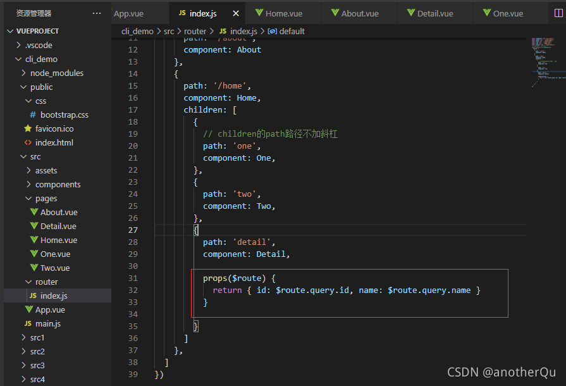The width and height of the screenshot is (566, 386).
Task: Click Vue icon on One.vue tab
Action: 487,13
